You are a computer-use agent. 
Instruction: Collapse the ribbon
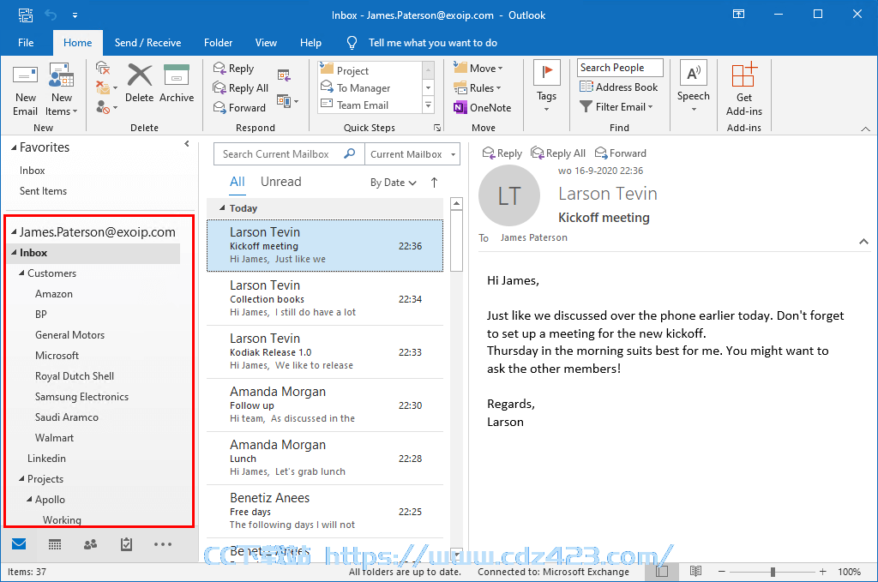[x=866, y=129]
